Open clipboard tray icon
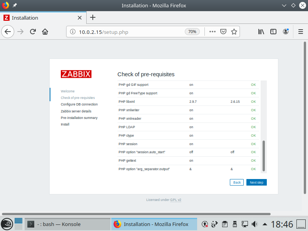This screenshot has height=231, width=308. click(225, 224)
